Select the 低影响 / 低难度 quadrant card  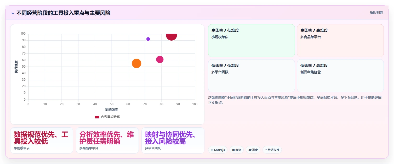[x=251, y=76]
